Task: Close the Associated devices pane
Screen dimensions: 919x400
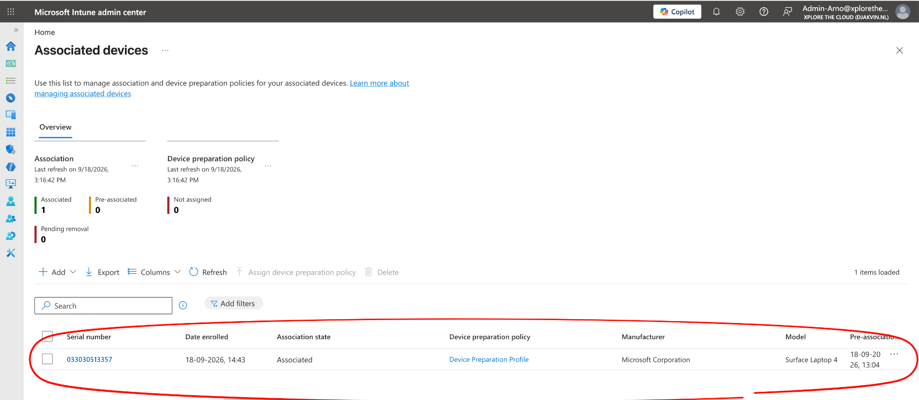Action: (899, 50)
